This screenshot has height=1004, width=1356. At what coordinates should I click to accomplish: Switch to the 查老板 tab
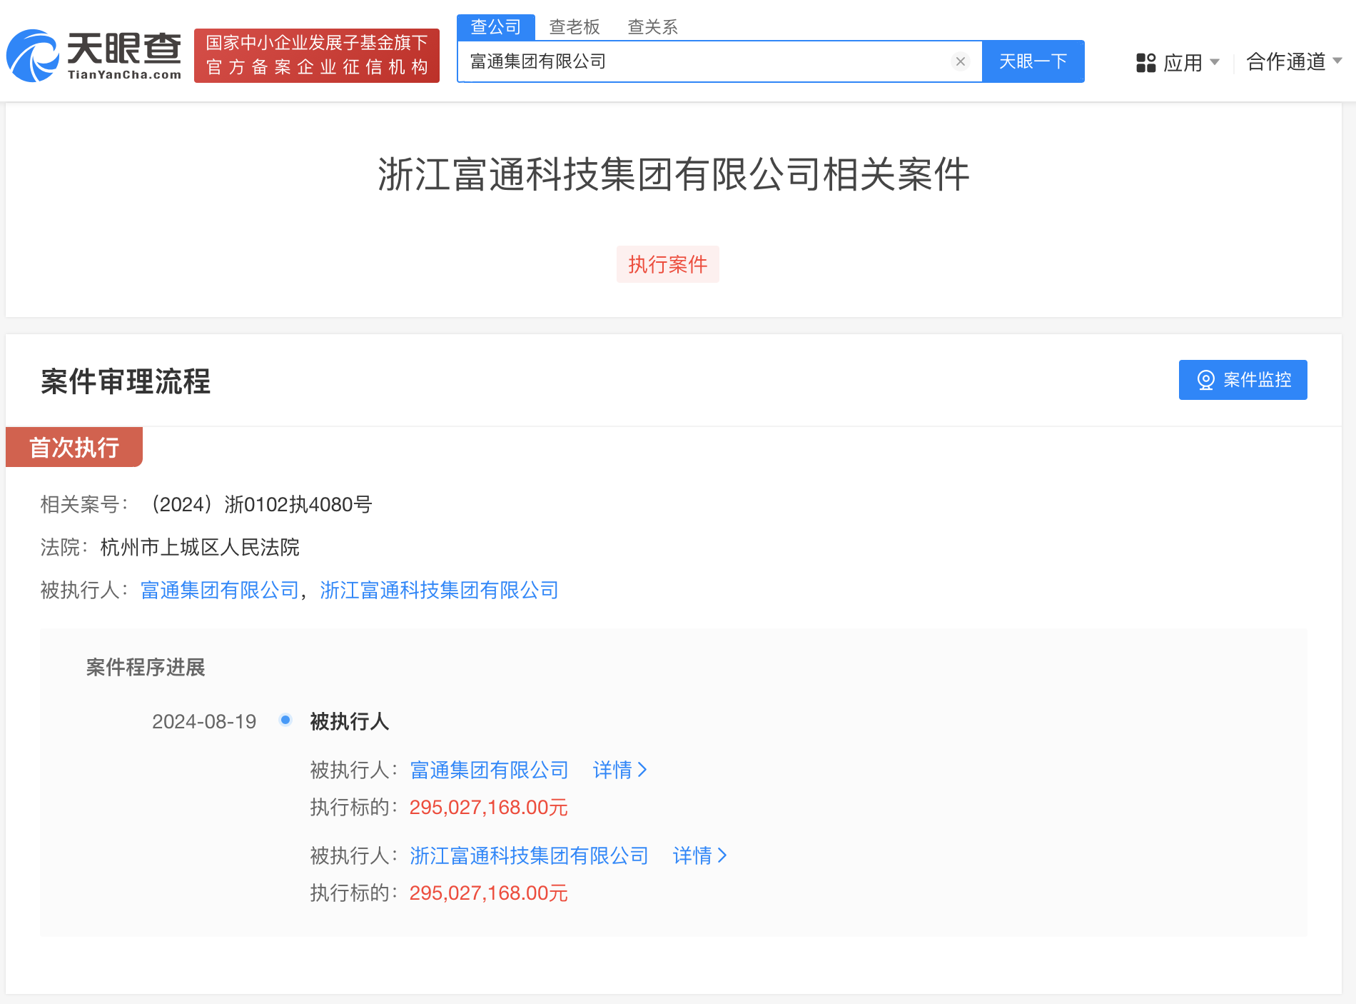[574, 26]
